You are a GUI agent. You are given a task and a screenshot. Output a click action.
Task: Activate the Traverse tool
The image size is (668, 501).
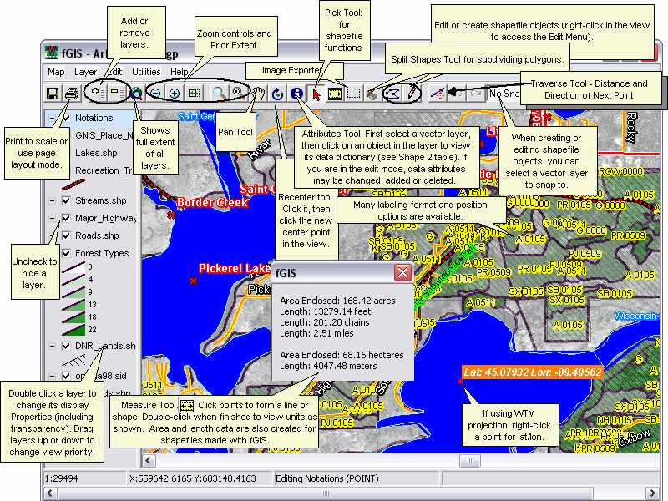pos(438,94)
